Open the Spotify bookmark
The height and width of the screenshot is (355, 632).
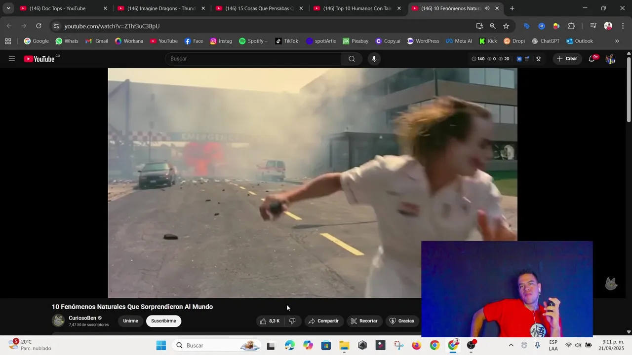tap(253, 41)
